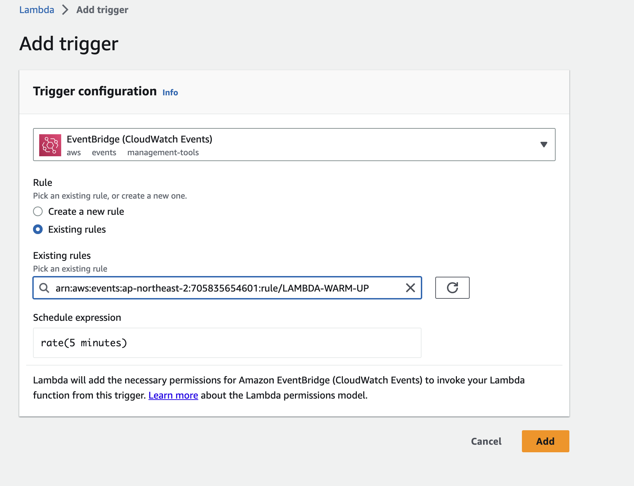Viewport: 634px width, 486px height.
Task: Select the Existing rules radio button
Action: pyautogui.click(x=38, y=229)
